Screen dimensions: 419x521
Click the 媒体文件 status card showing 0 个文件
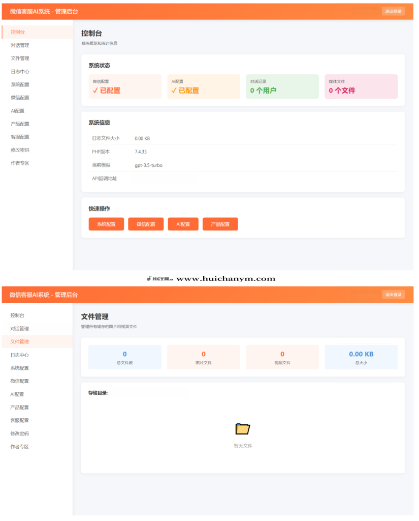click(361, 86)
